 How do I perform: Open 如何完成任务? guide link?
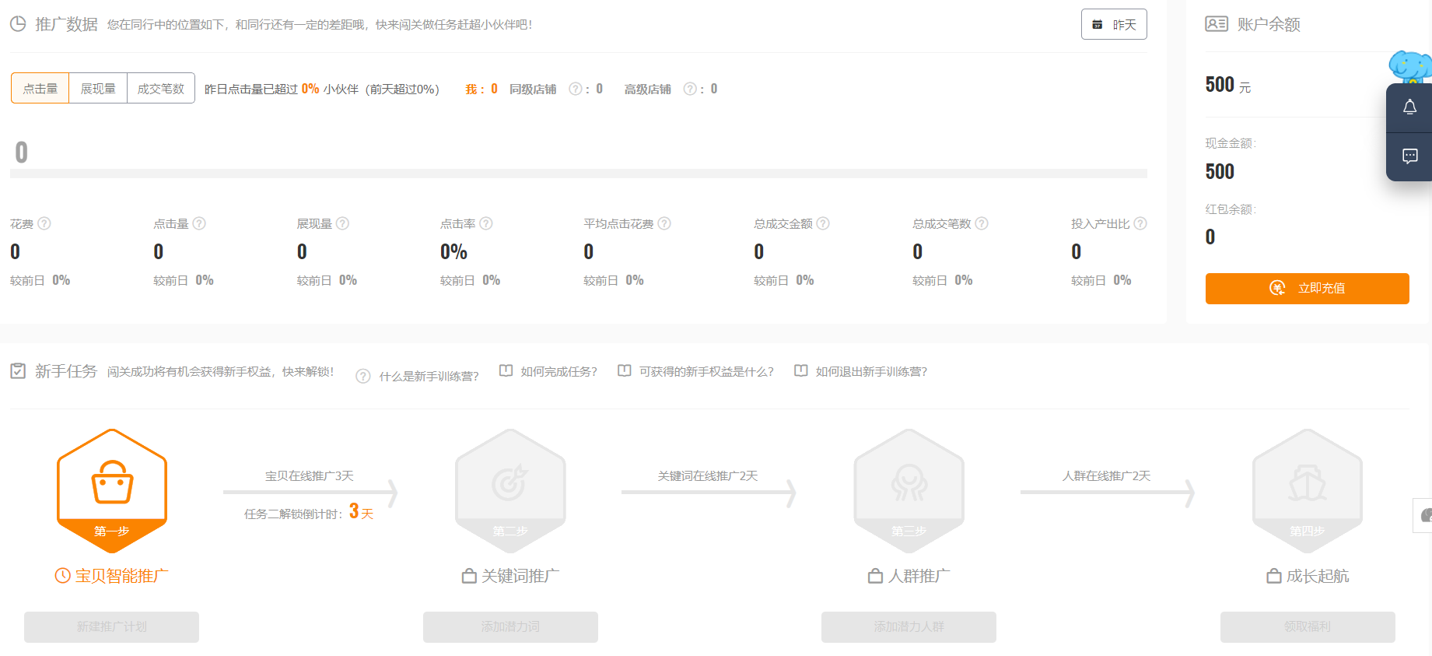click(558, 372)
